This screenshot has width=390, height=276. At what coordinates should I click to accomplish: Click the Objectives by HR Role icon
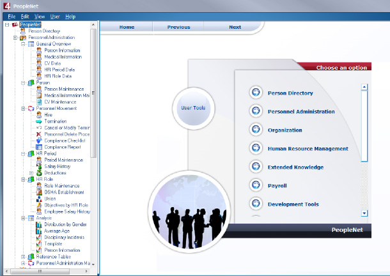39,205
